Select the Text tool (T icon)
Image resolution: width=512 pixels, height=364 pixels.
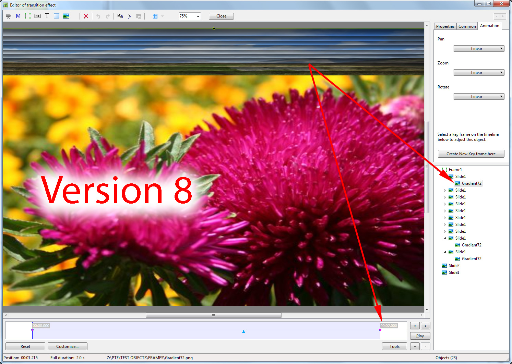tap(47, 16)
